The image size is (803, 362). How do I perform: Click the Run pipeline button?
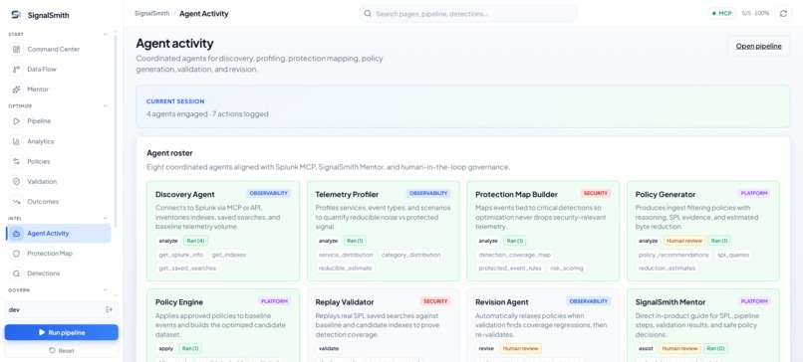point(62,332)
